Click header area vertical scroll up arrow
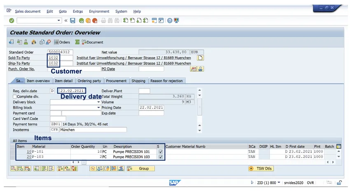This screenshot has width=350, height=191. [200, 90]
